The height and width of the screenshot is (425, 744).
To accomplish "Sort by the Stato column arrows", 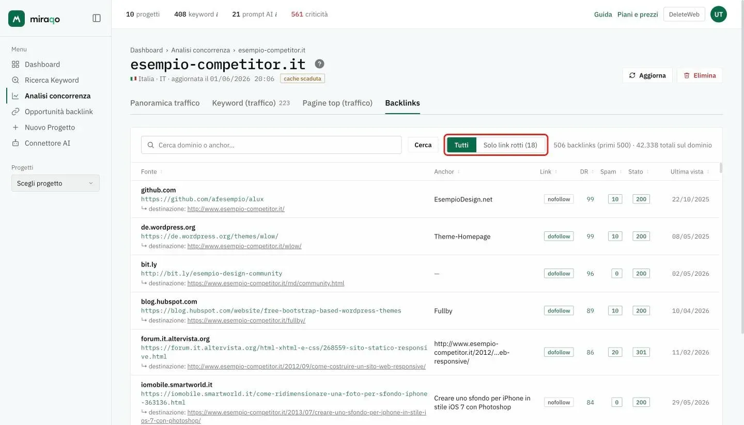I will point(646,172).
